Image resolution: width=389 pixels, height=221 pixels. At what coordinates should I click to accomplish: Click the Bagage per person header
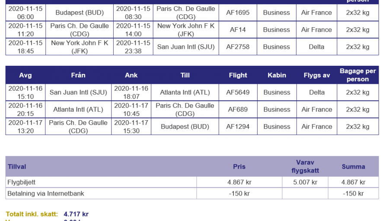pos(357,75)
